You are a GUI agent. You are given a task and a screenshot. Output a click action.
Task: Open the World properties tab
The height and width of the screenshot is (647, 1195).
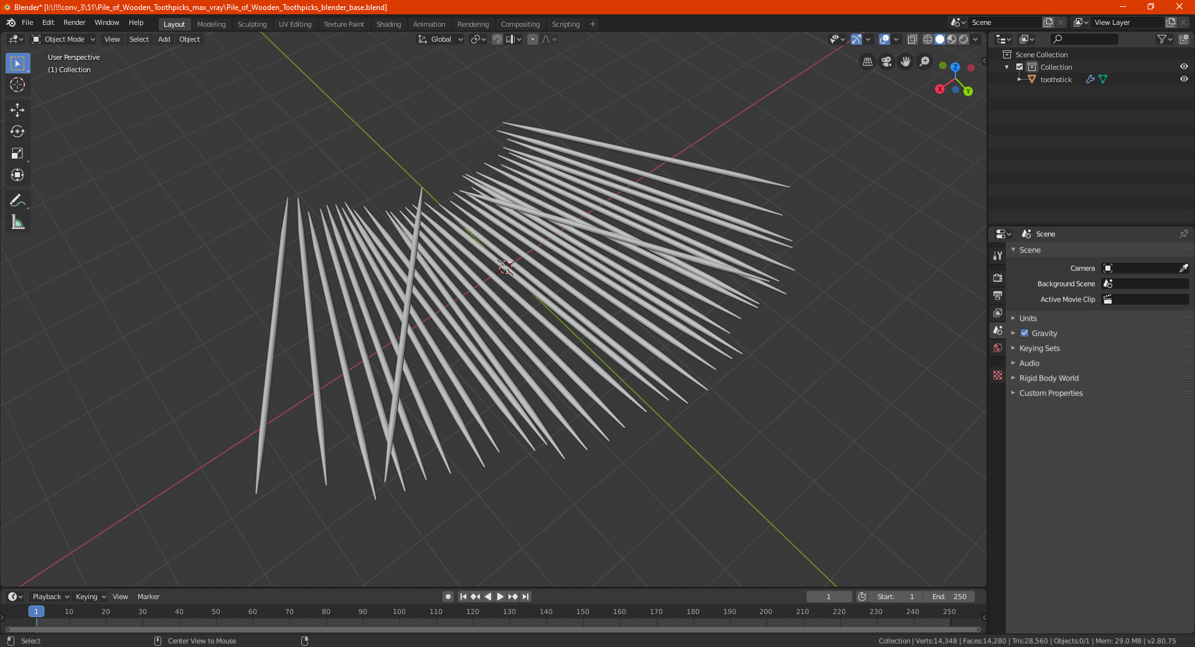coord(998,348)
